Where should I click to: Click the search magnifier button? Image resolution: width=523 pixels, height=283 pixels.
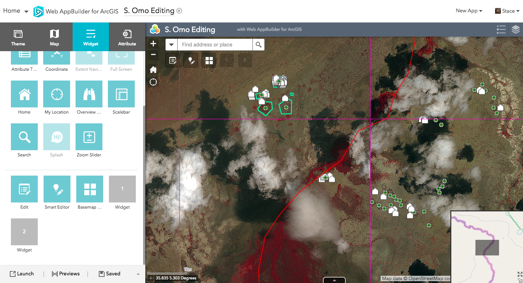point(259,45)
